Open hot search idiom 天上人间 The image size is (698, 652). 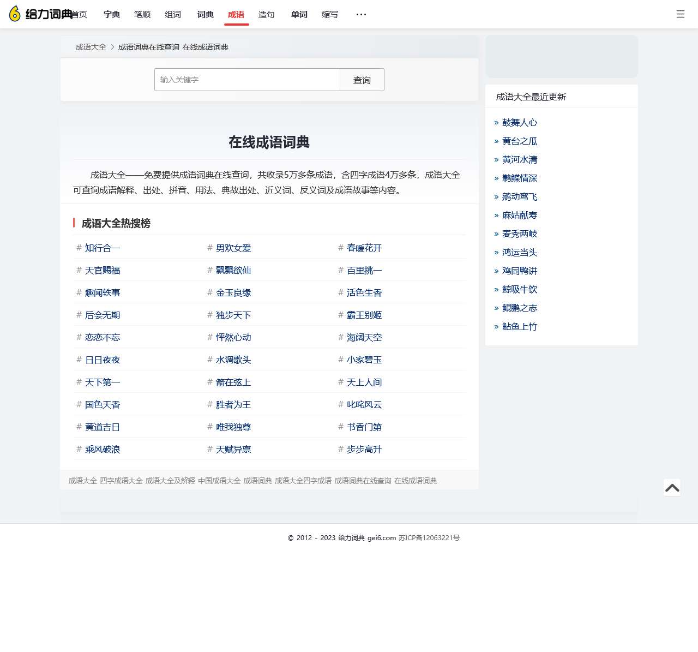(x=364, y=382)
